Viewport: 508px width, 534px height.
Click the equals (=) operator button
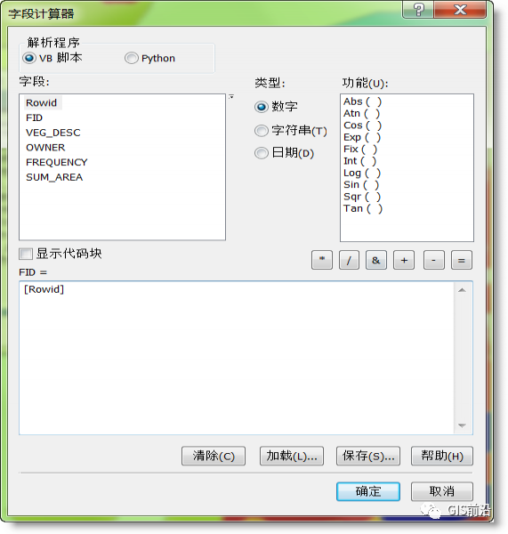[x=462, y=260]
